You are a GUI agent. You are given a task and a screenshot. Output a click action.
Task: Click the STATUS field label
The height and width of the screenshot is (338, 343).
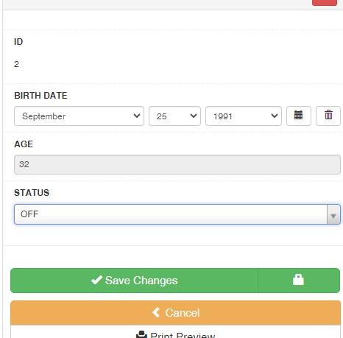pyautogui.click(x=32, y=193)
